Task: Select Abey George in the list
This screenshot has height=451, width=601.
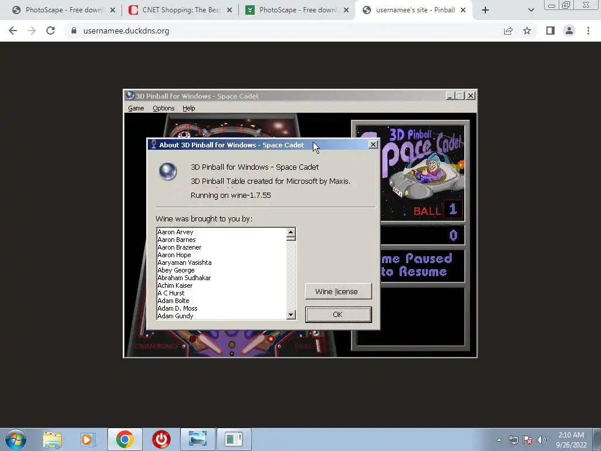Action: click(176, 270)
